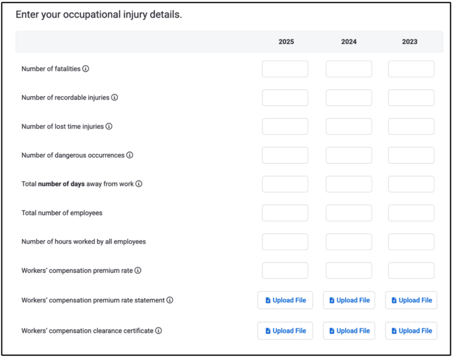Image resolution: width=455 pixels, height=359 pixels.
Task: Upload 2023 clearance certificate file
Action: point(411,331)
